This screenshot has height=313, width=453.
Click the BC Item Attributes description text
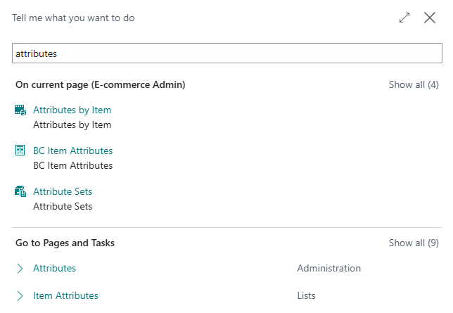coord(73,165)
